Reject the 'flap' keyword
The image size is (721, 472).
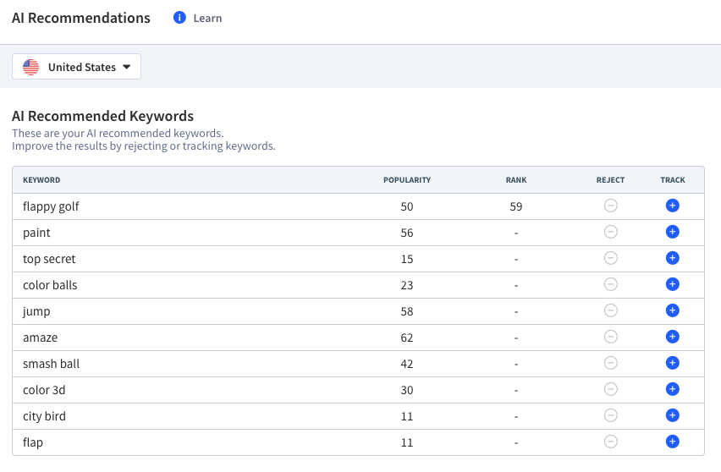611,442
